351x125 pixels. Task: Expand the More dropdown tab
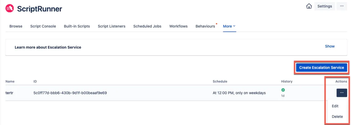[x=229, y=26]
